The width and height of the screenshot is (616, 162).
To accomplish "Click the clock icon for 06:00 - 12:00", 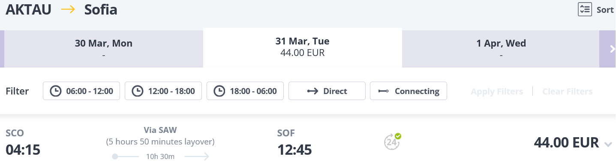I will [x=55, y=91].
